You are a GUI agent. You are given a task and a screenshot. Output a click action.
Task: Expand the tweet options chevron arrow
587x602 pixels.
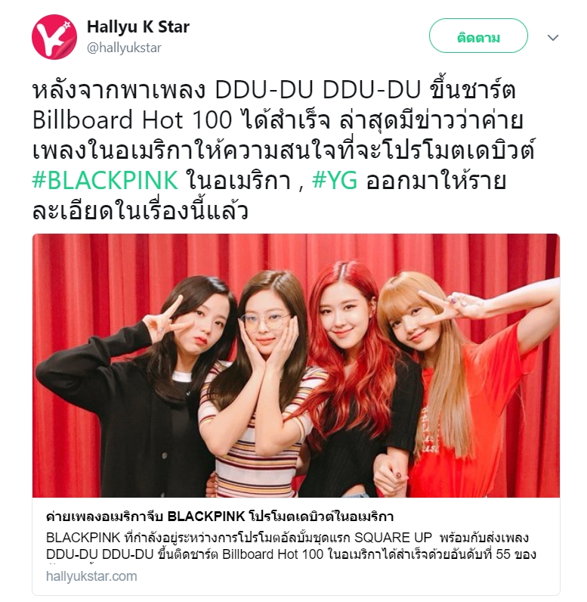pos(552,38)
